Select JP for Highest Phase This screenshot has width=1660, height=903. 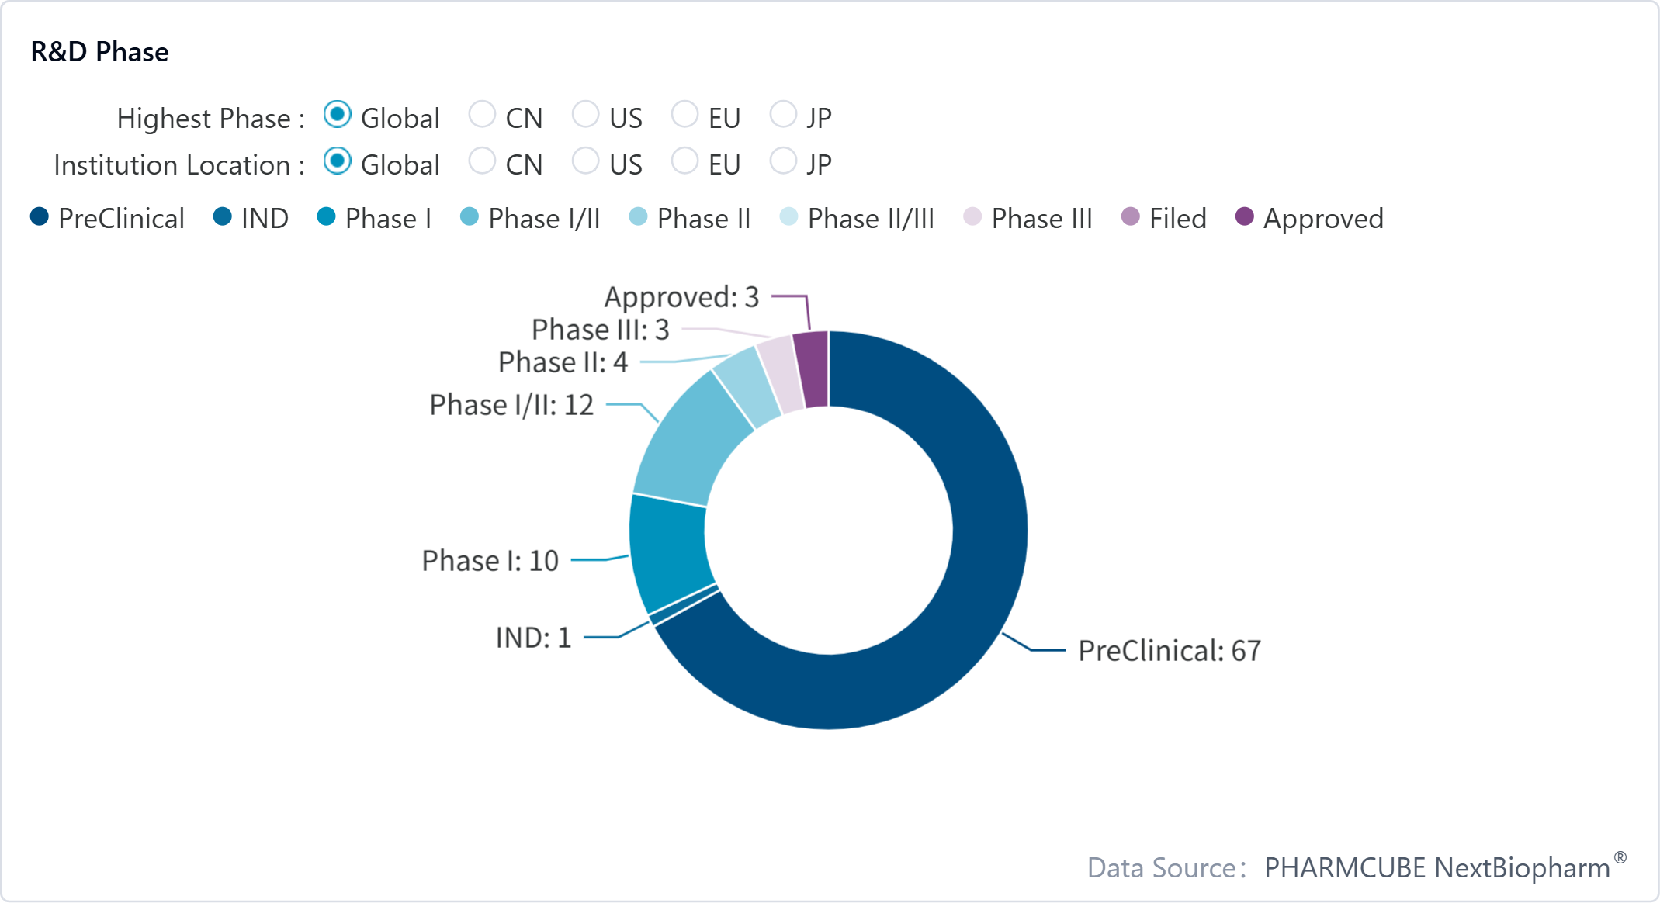pos(782,115)
